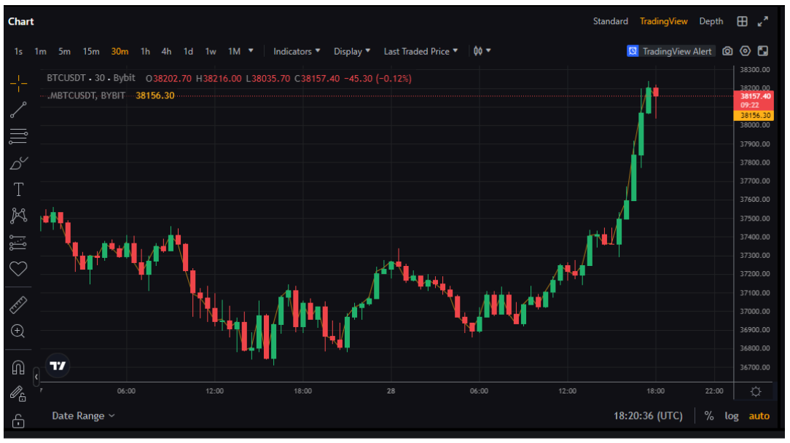Switch to the Depth chart tab

click(x=711, y=22)
